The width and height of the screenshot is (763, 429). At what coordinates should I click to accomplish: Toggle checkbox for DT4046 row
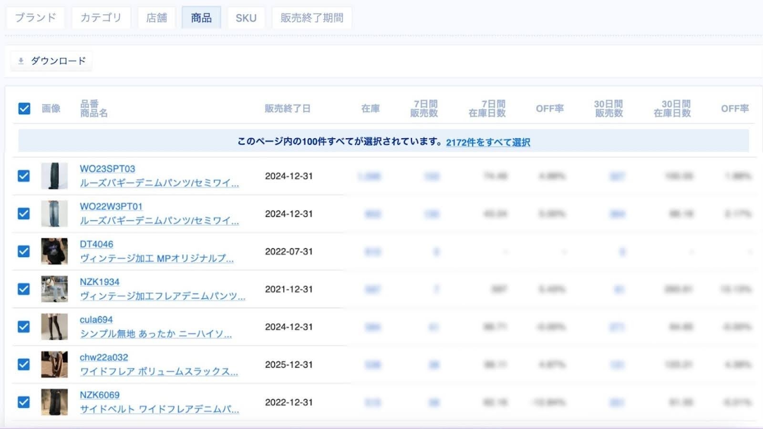pos(24,251)
